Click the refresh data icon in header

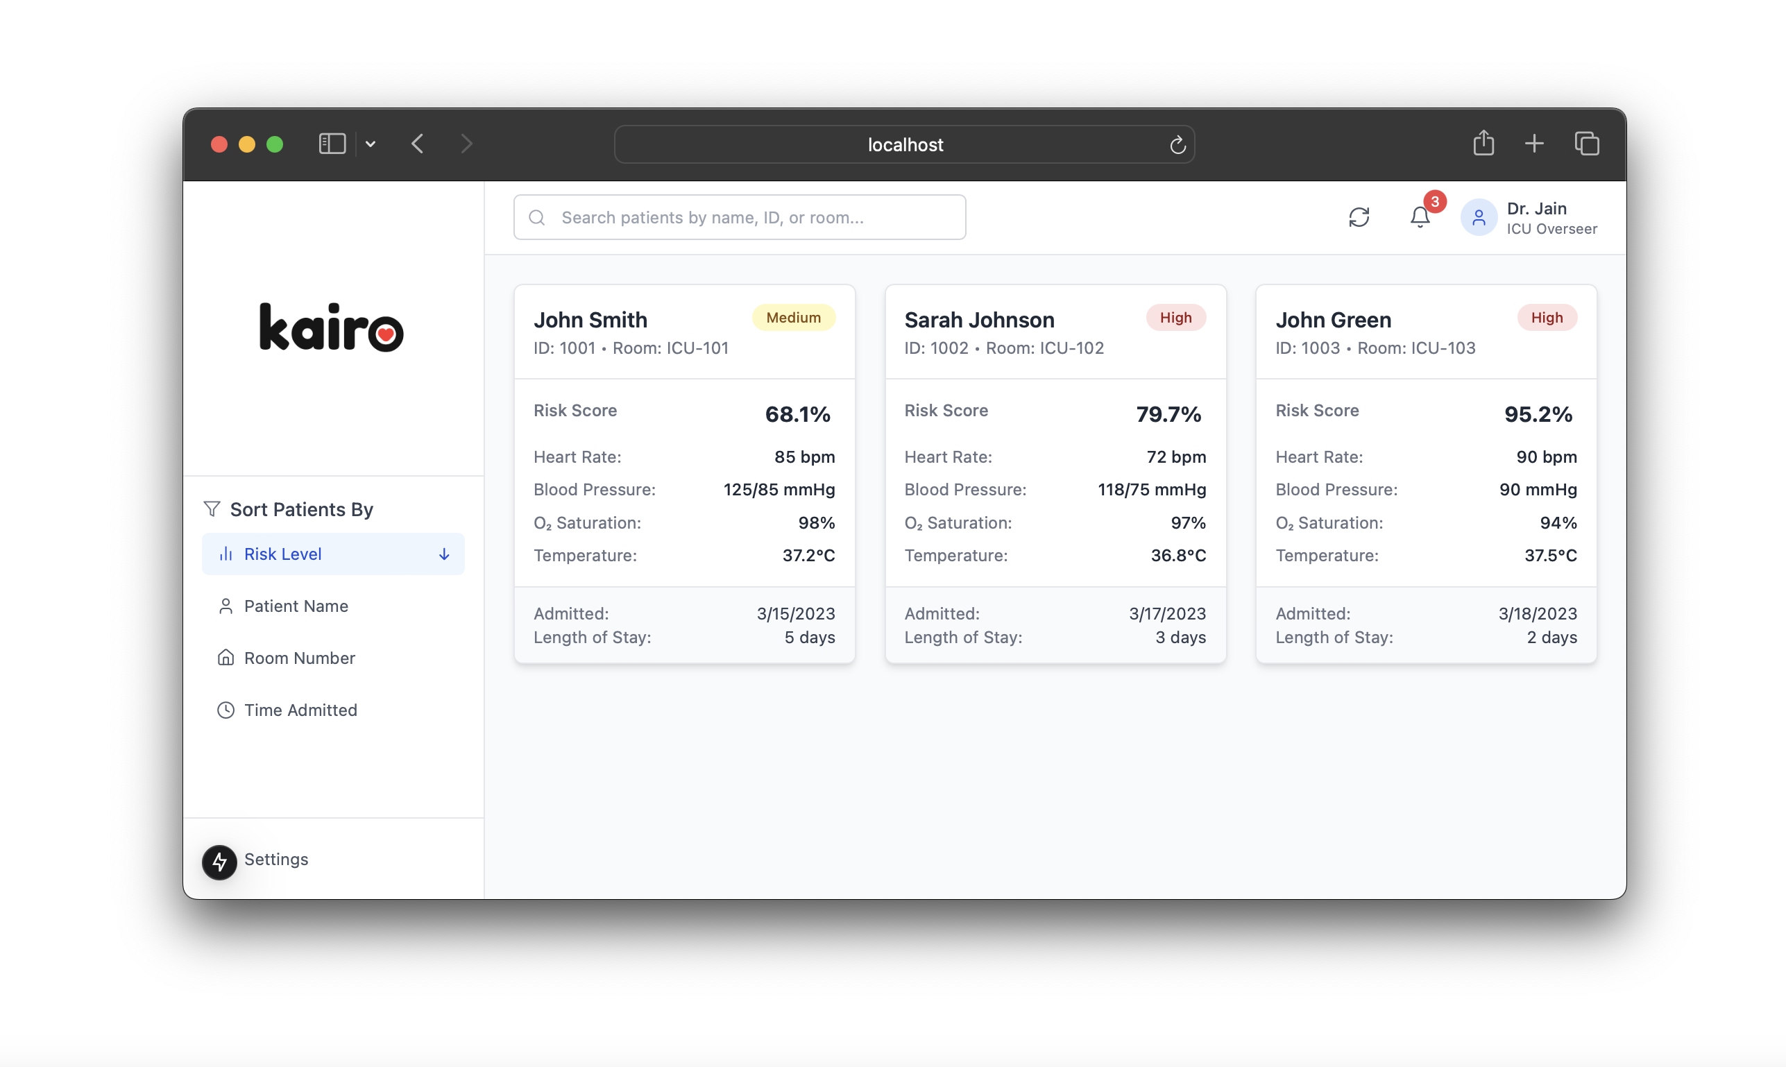point(1358,217)
